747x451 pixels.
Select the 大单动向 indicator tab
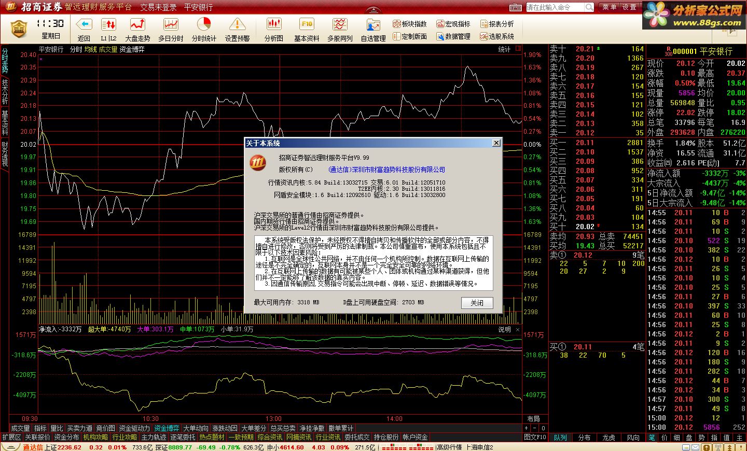click(196, 428)
